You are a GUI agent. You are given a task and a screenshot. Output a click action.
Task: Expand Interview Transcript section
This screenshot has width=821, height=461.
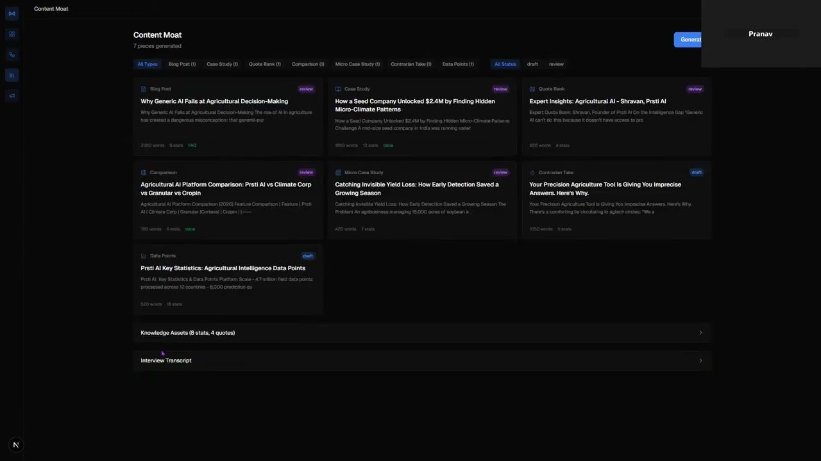(x=422, y=360)
